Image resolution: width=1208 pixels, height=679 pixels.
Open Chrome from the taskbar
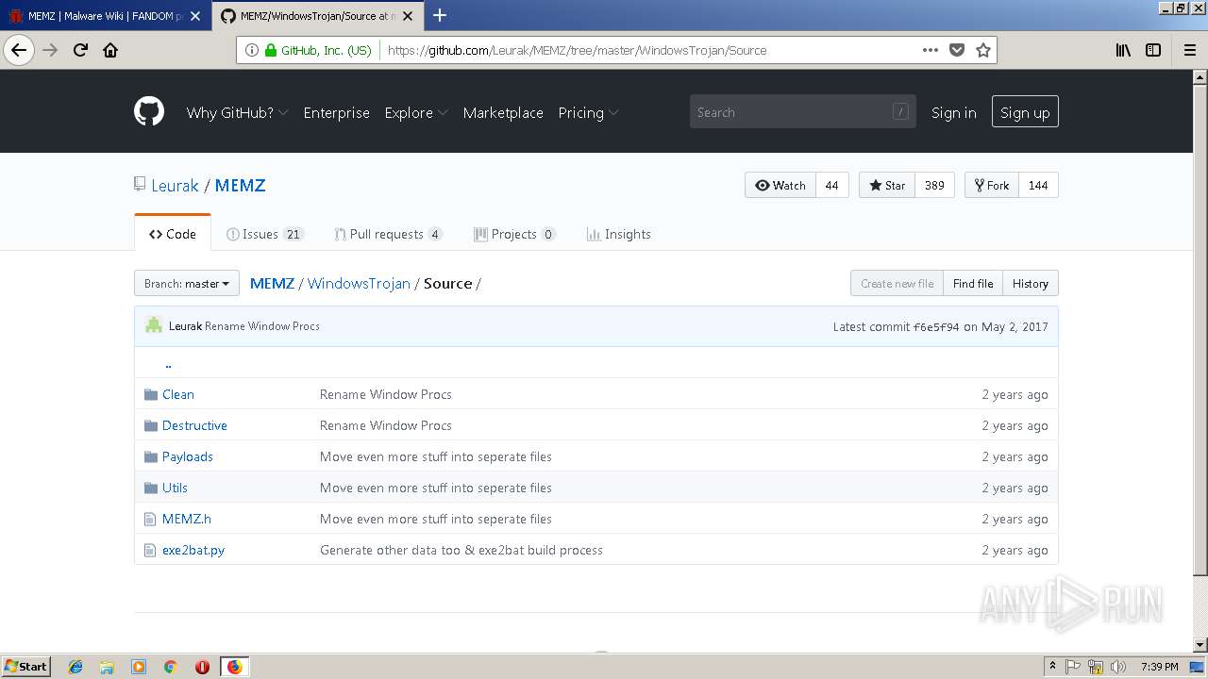(171, 667)
